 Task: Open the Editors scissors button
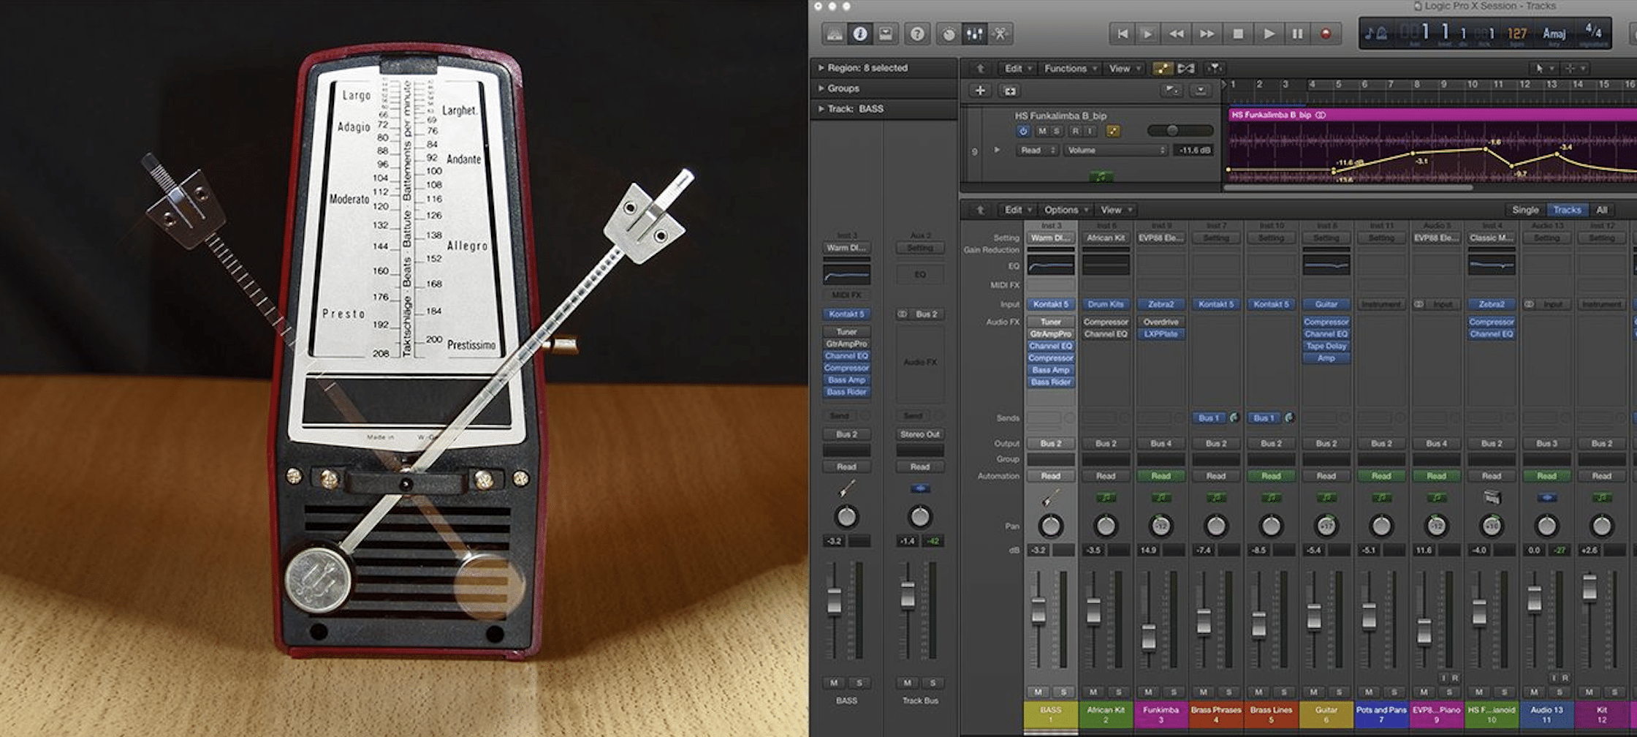(1000, 34)
